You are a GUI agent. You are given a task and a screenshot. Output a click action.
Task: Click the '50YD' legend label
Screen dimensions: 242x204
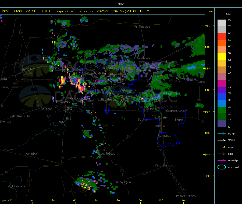[x=231, y=133]
